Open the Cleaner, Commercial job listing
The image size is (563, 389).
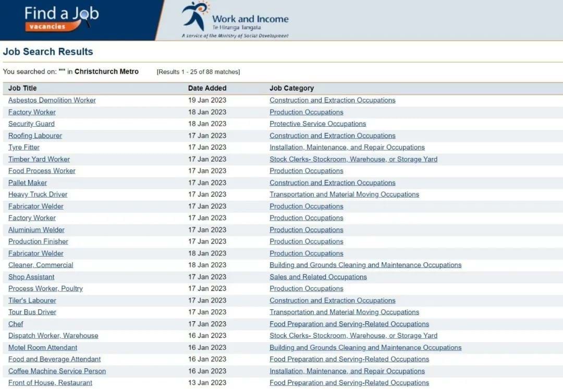click(x=41, y=265)
